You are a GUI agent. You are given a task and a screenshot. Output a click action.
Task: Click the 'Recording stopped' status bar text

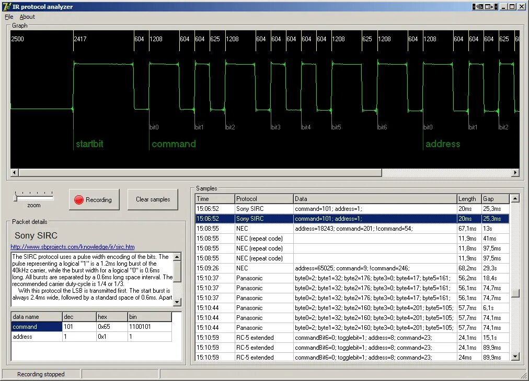41,374
